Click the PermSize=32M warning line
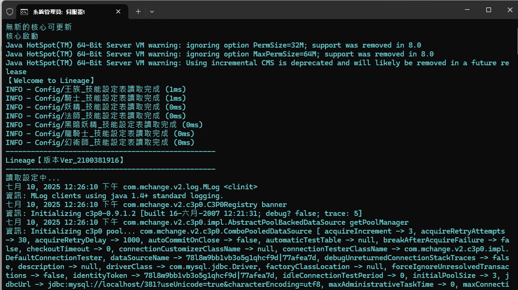518x290 pixels. tap(214, 45)
